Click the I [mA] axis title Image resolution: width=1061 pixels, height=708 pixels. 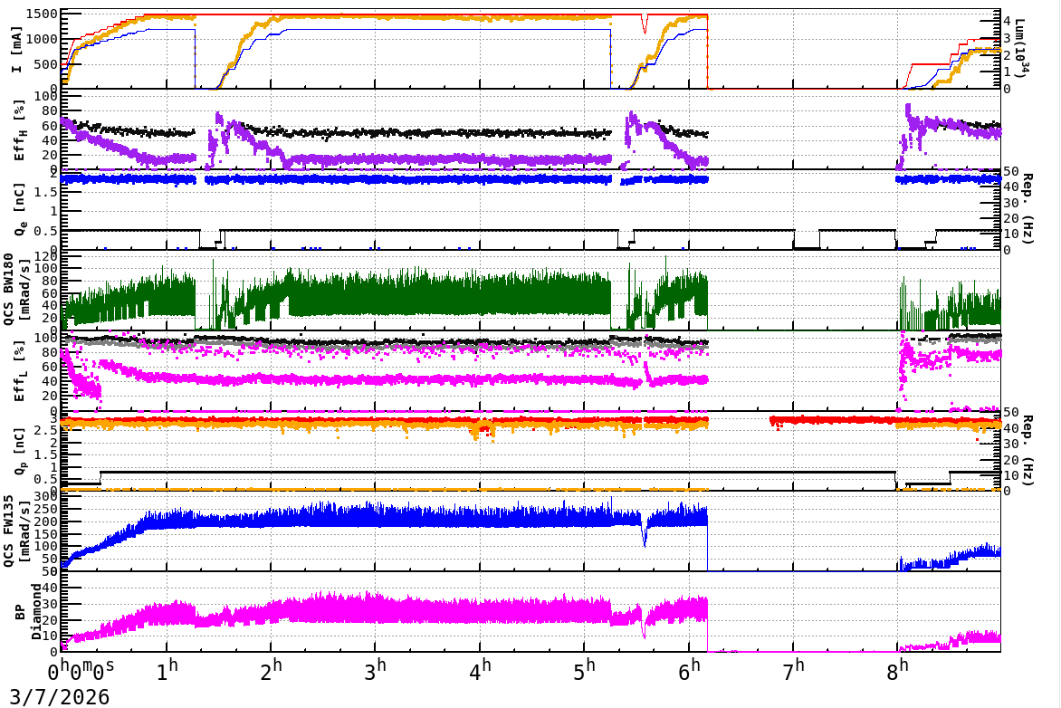point(16,50)
